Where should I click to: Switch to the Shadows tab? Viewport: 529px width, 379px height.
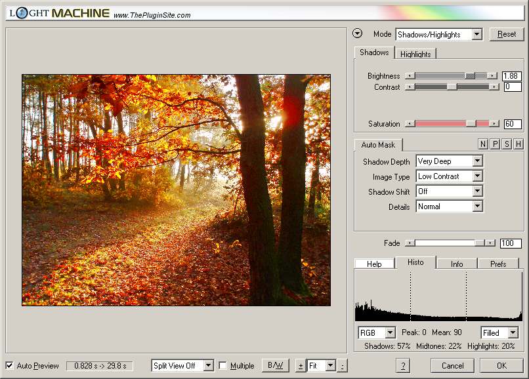coord(374,52)
